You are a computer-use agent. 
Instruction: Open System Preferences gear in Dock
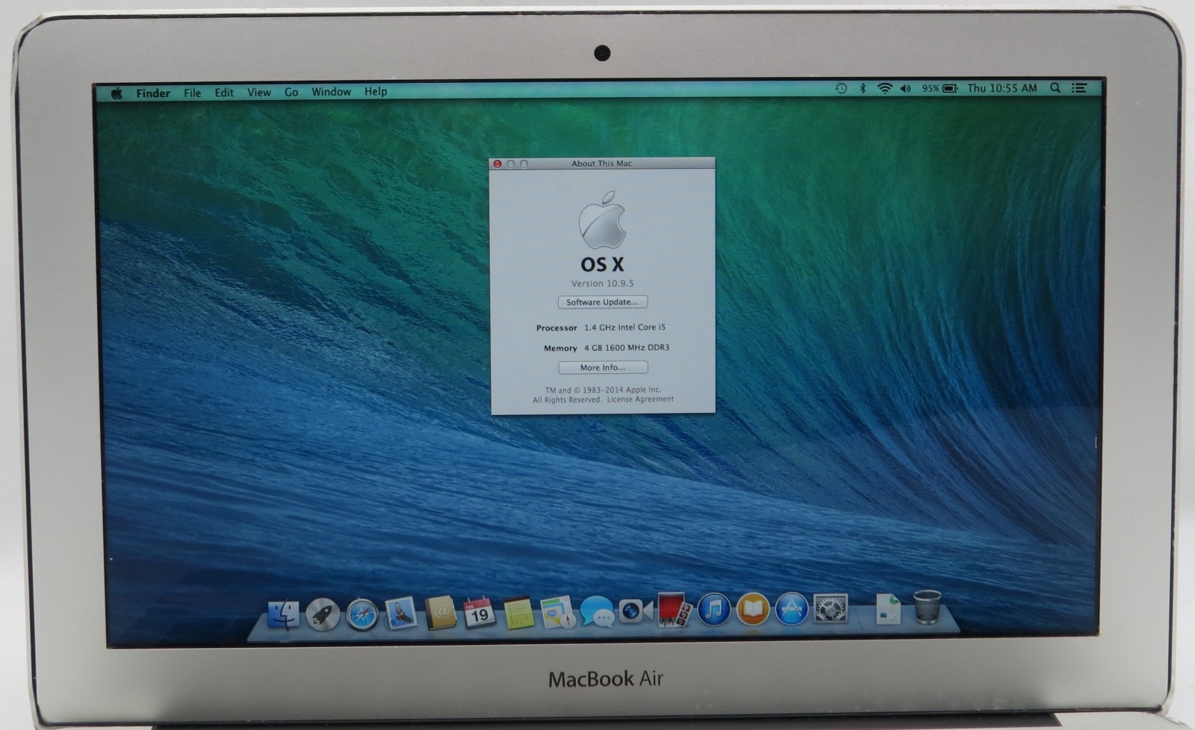pos(831,609)
